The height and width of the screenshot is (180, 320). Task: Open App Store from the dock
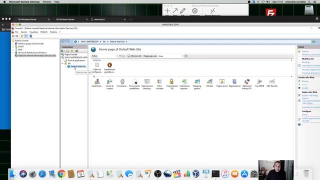click(x=244, y=174)
